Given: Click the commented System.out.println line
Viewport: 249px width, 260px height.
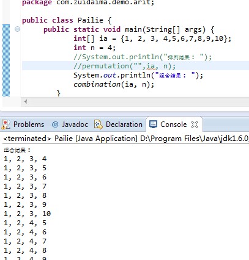Looking at the screenshot, I should pyautogui.click(x=143, y=57).
